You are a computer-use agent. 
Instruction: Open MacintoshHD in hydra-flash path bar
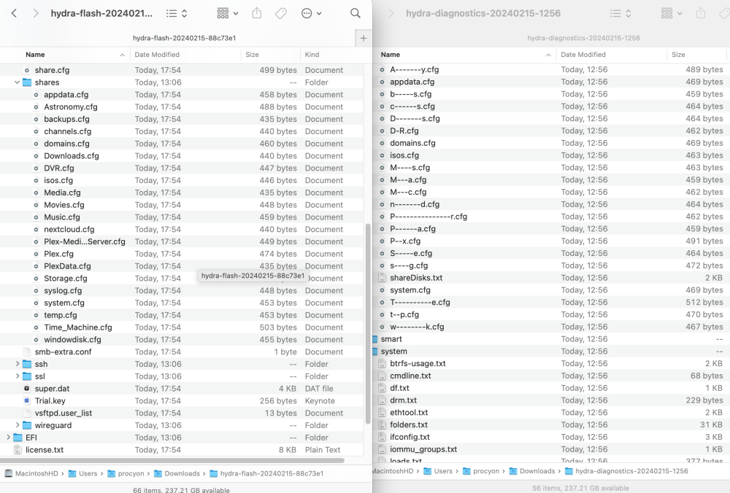coord(31,473)
